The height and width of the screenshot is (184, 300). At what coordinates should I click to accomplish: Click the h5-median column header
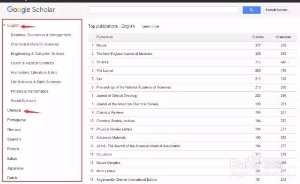[x=283, y=37]
